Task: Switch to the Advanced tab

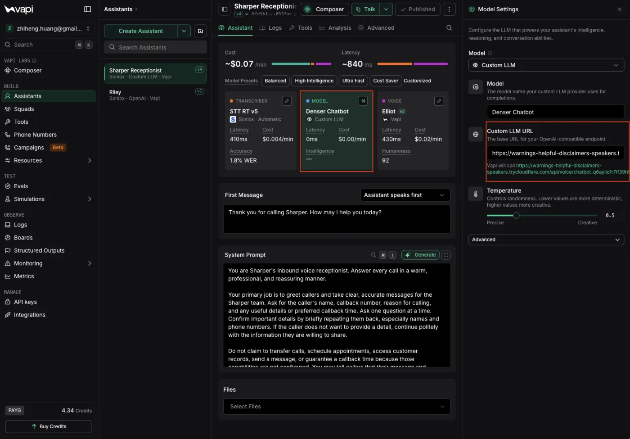Action: coord(376,27)
